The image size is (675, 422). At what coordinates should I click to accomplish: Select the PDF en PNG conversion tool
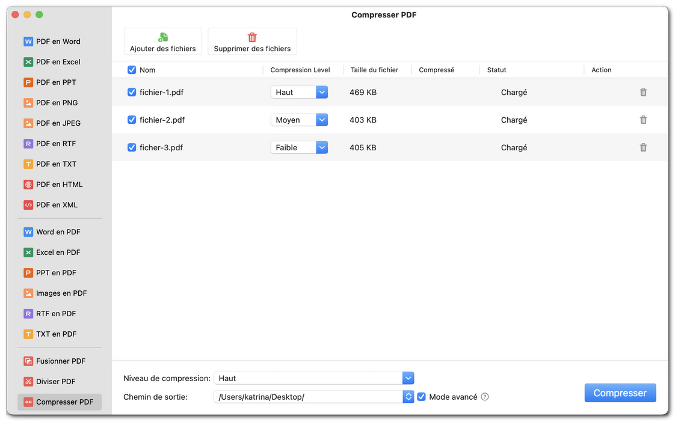point(28,102)
